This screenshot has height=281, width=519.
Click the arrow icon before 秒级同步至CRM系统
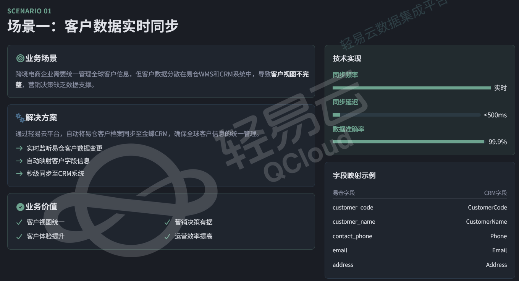[x=19, y=174]
